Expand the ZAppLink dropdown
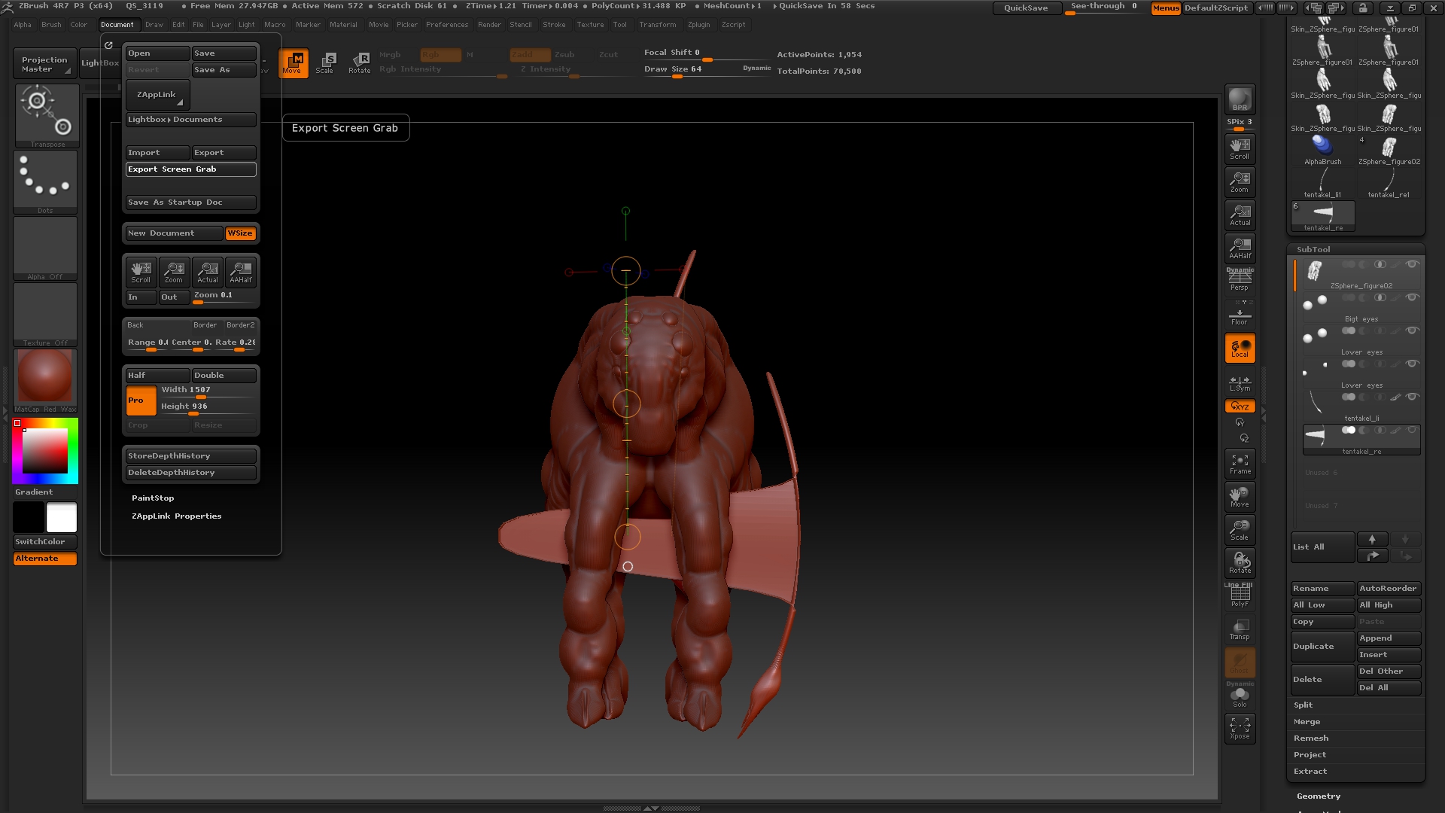Screen dimensions: 1445x813 (x=157, y=95)
